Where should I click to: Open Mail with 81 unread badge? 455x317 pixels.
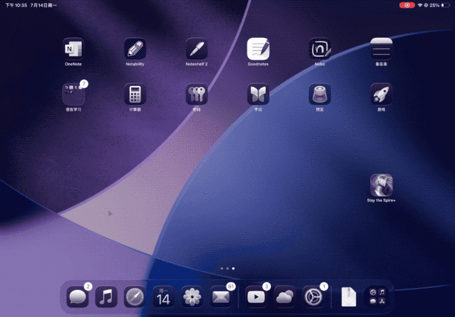(x=221, y=296)
